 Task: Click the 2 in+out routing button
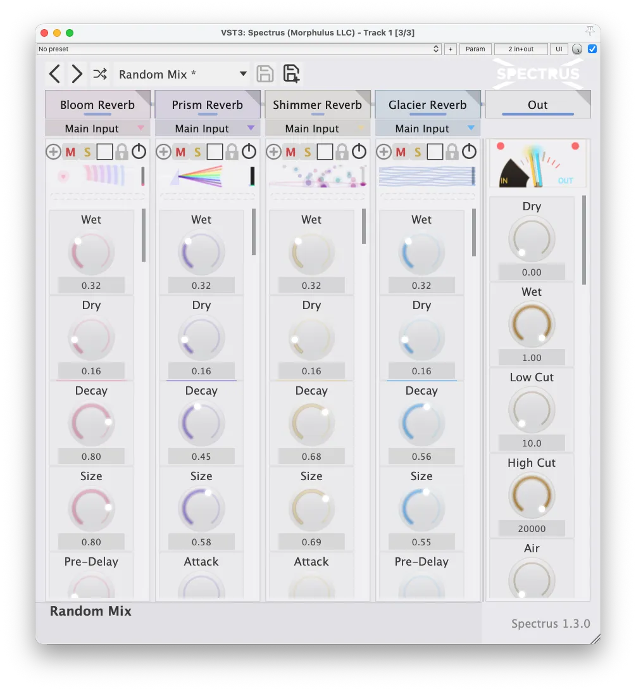click(521, 49)
